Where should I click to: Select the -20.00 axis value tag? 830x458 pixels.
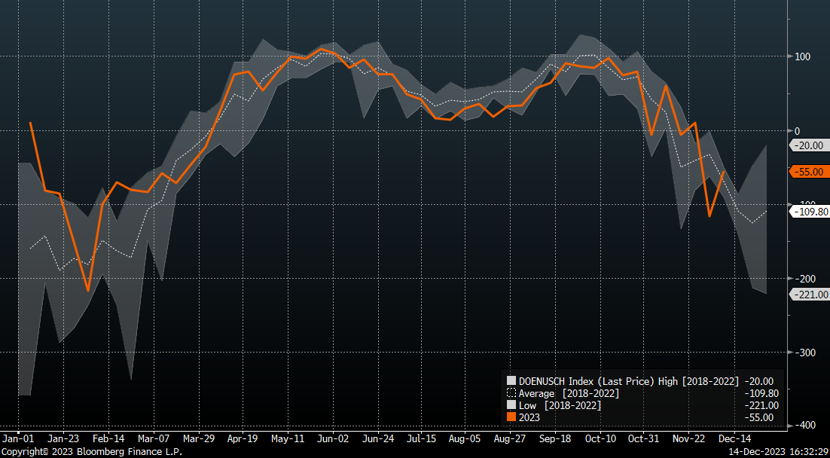tap(810, 145)
